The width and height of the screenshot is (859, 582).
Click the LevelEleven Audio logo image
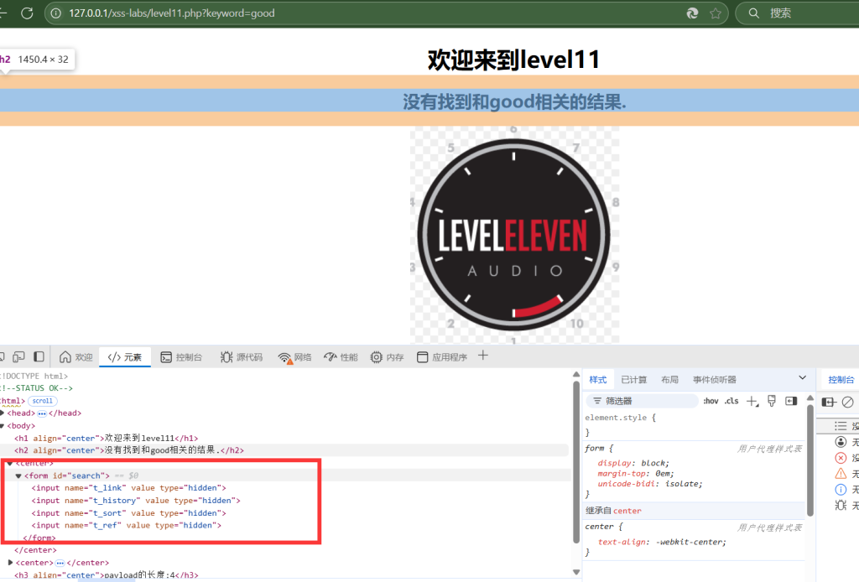click(514, 235)
